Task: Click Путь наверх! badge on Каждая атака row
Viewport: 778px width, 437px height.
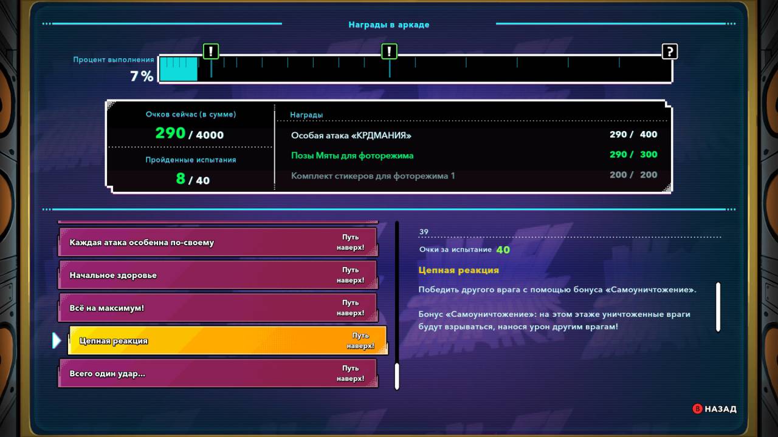Action: 351,242
